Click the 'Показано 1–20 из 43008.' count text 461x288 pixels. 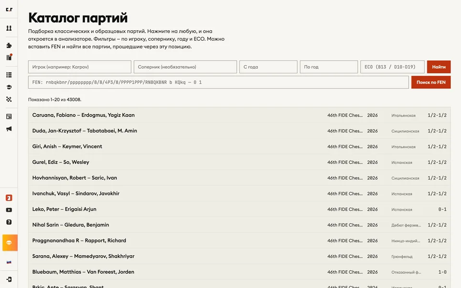[x=55, y=100]
